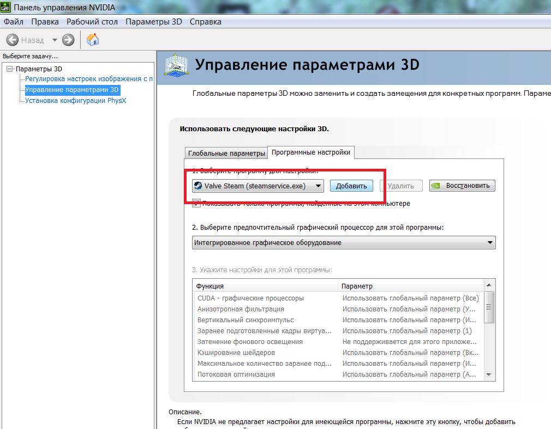551x429 pixels.
Task: Click the Back arrow icon
Action: [13, 40]
